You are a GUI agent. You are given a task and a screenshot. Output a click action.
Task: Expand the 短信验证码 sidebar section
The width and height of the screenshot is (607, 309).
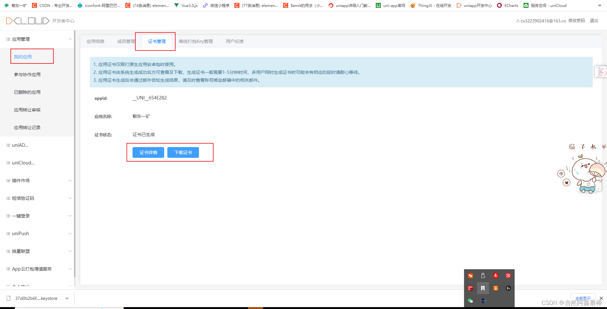(x=70, y=198)
